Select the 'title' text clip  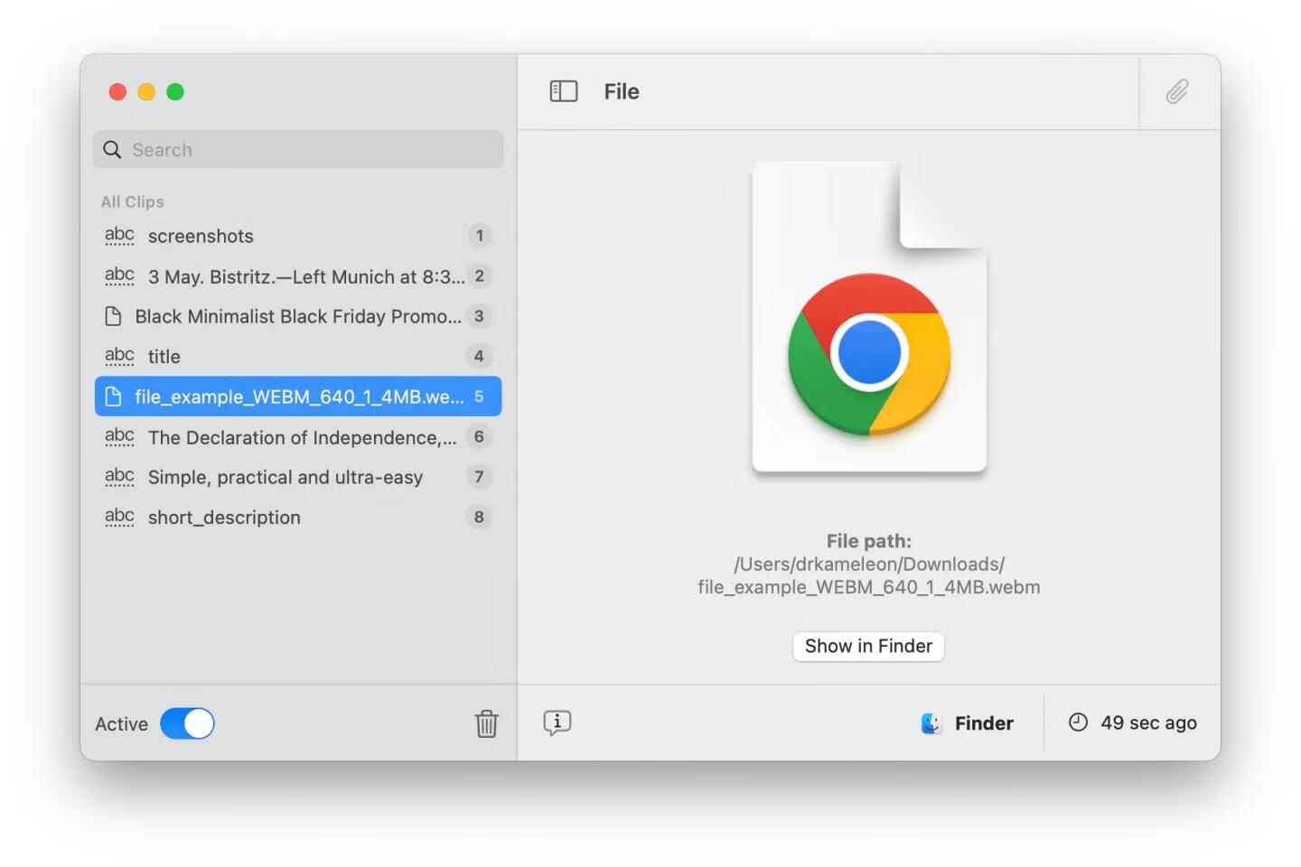164,357
